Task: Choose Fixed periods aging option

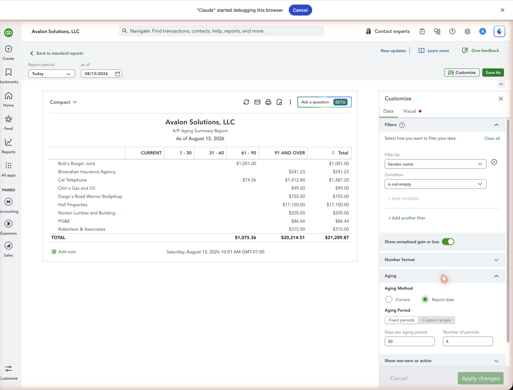Action: pyautogui.click(x=402, y=320)
